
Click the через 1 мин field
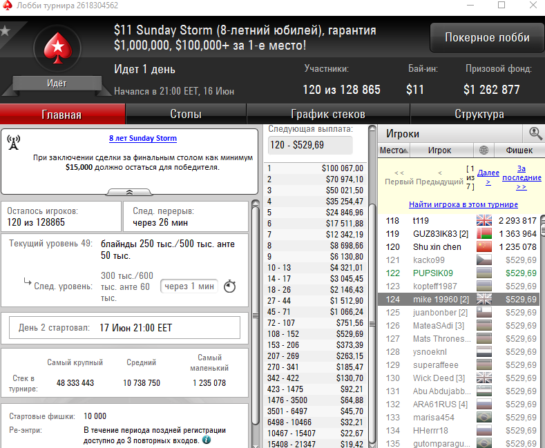click(x=189, y=286)
